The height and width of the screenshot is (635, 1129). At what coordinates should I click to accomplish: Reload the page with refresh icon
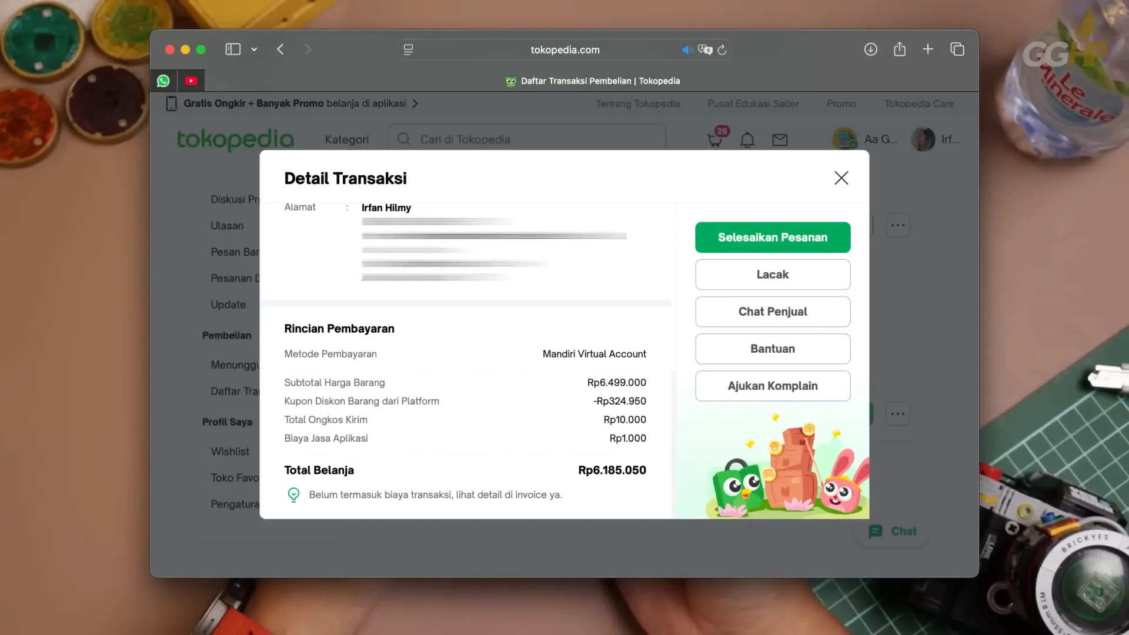tap(722, 50)
